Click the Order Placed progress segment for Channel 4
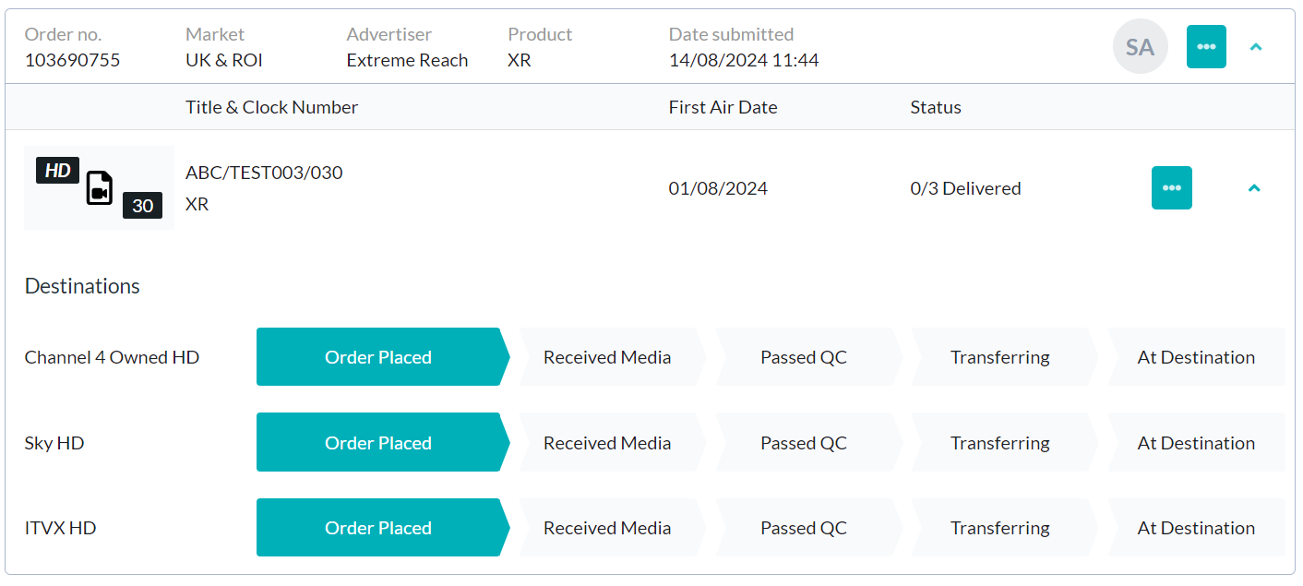1303x586 pixels. pos(378,356)
